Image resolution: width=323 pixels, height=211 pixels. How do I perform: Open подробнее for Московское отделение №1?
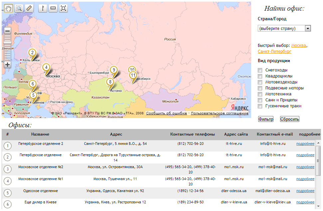point(305,179)
